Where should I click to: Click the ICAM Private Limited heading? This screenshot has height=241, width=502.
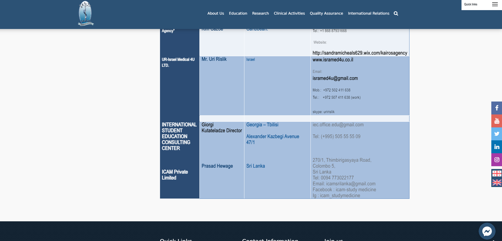(175, 175)
